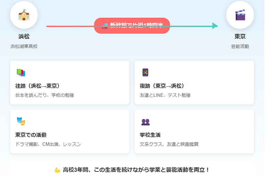
Task: Click the theater masks icon
Action: 21,121
